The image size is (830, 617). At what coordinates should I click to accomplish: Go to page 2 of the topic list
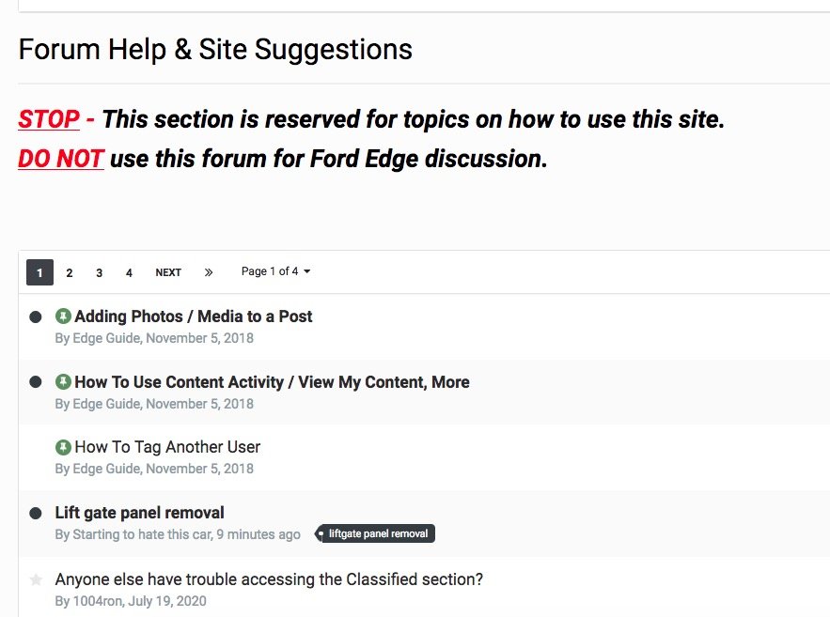click(x=69, y=272)
